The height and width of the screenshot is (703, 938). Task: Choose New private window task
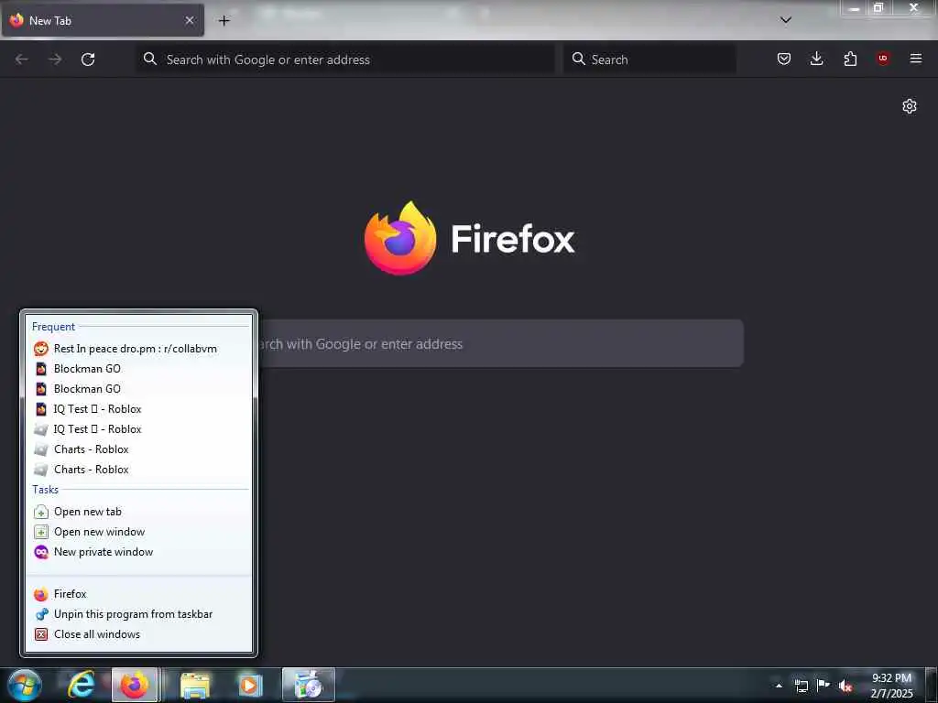pos(139,552)
